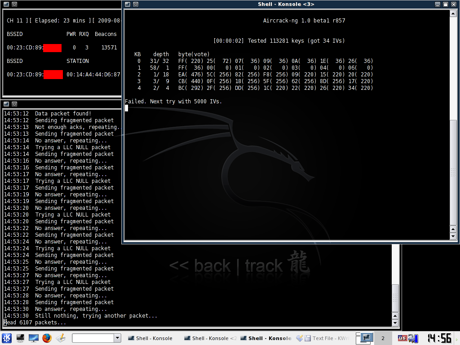Click '14:53:27 Trying a LLC NULL packet' line

pos(57,282)
